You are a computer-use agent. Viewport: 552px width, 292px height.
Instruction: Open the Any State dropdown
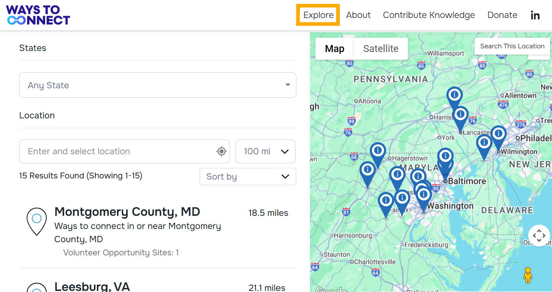[158, 85]
